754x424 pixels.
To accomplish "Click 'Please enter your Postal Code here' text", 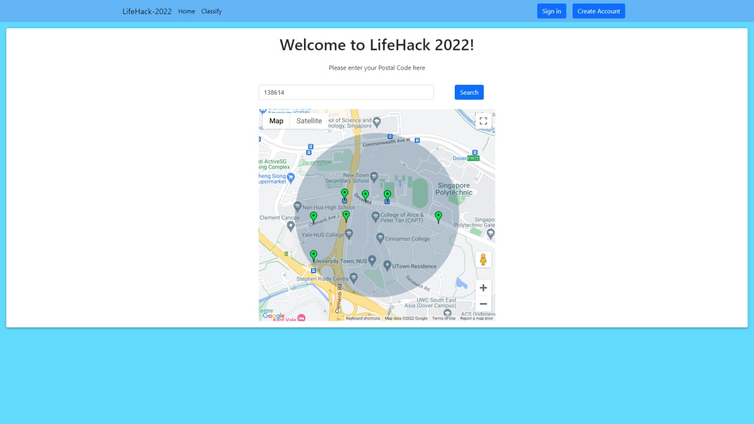I will [x=377, y=68].
